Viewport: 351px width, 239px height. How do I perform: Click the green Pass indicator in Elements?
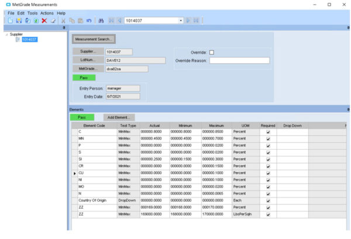81,117
